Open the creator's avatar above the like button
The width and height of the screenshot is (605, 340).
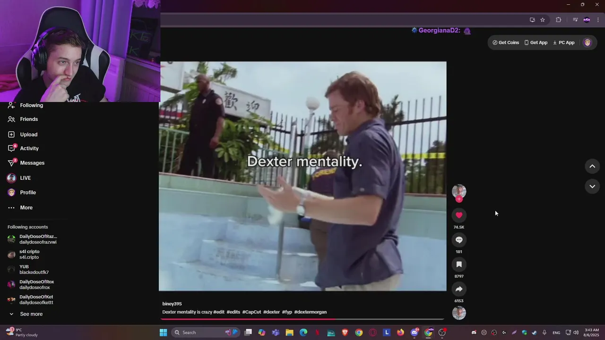459,191
